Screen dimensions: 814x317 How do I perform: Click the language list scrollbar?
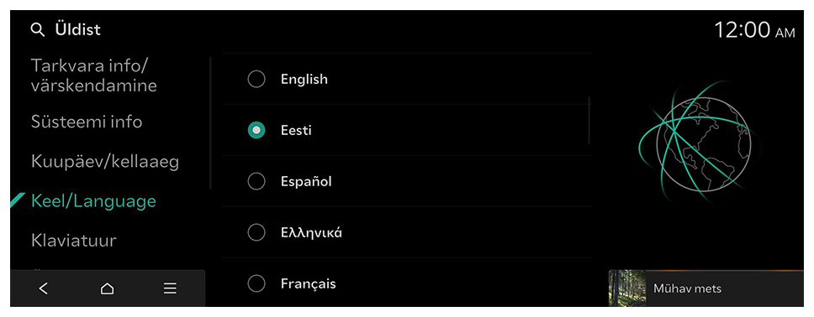click(589, 120)
